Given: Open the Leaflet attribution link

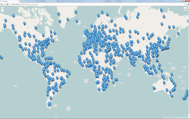Looking at the screenshot, I should coord(166,118).
